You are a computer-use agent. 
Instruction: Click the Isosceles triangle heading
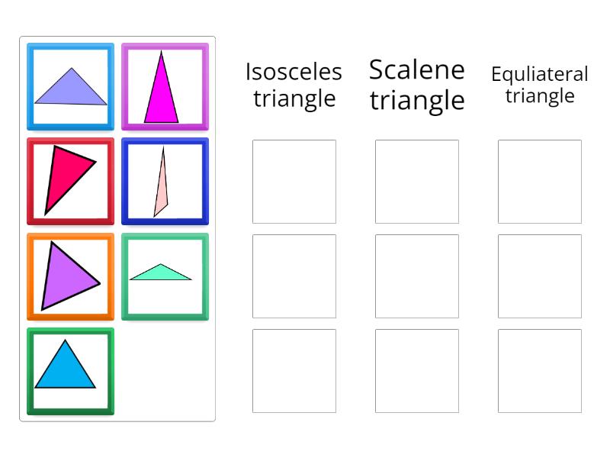pos(294,85)
